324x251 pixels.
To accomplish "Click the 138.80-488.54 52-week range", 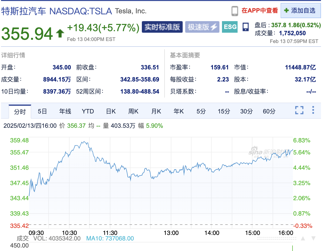I will [140, 92].
